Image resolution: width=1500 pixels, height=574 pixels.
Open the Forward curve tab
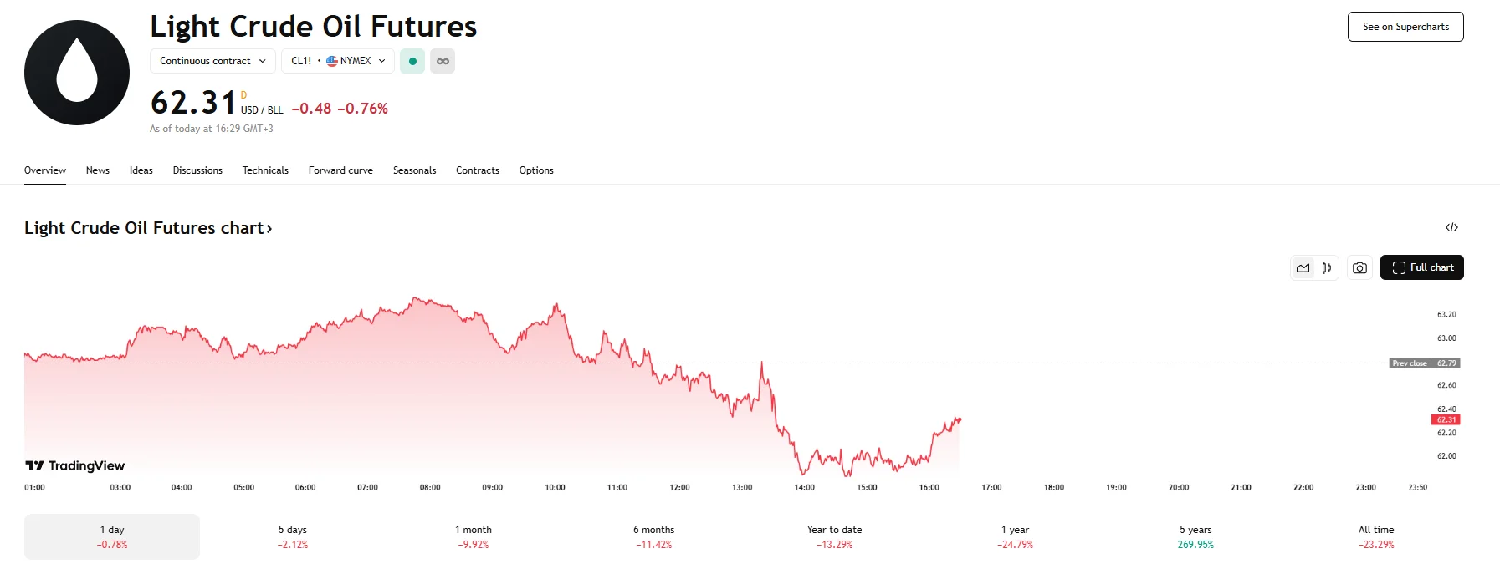coord(340,170)
